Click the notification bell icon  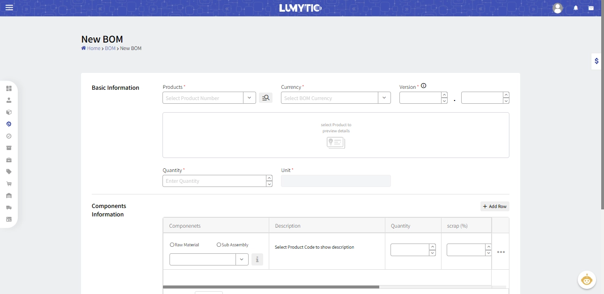point(576,8)
